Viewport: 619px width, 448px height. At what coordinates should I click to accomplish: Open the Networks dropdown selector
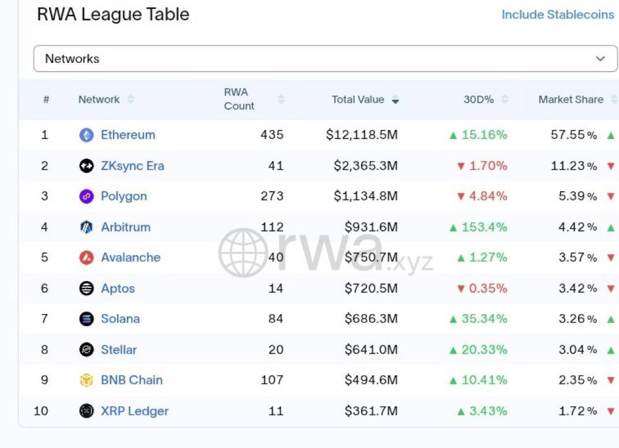(325, 59)
